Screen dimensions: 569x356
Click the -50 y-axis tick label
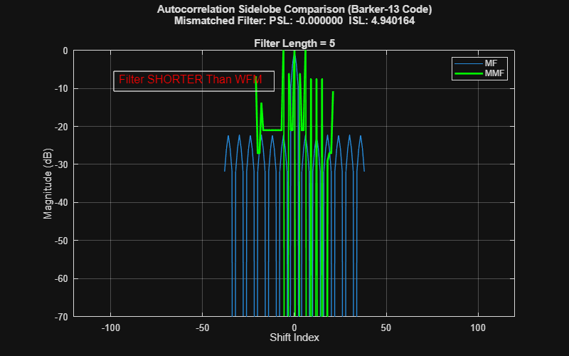click(61, 241)
